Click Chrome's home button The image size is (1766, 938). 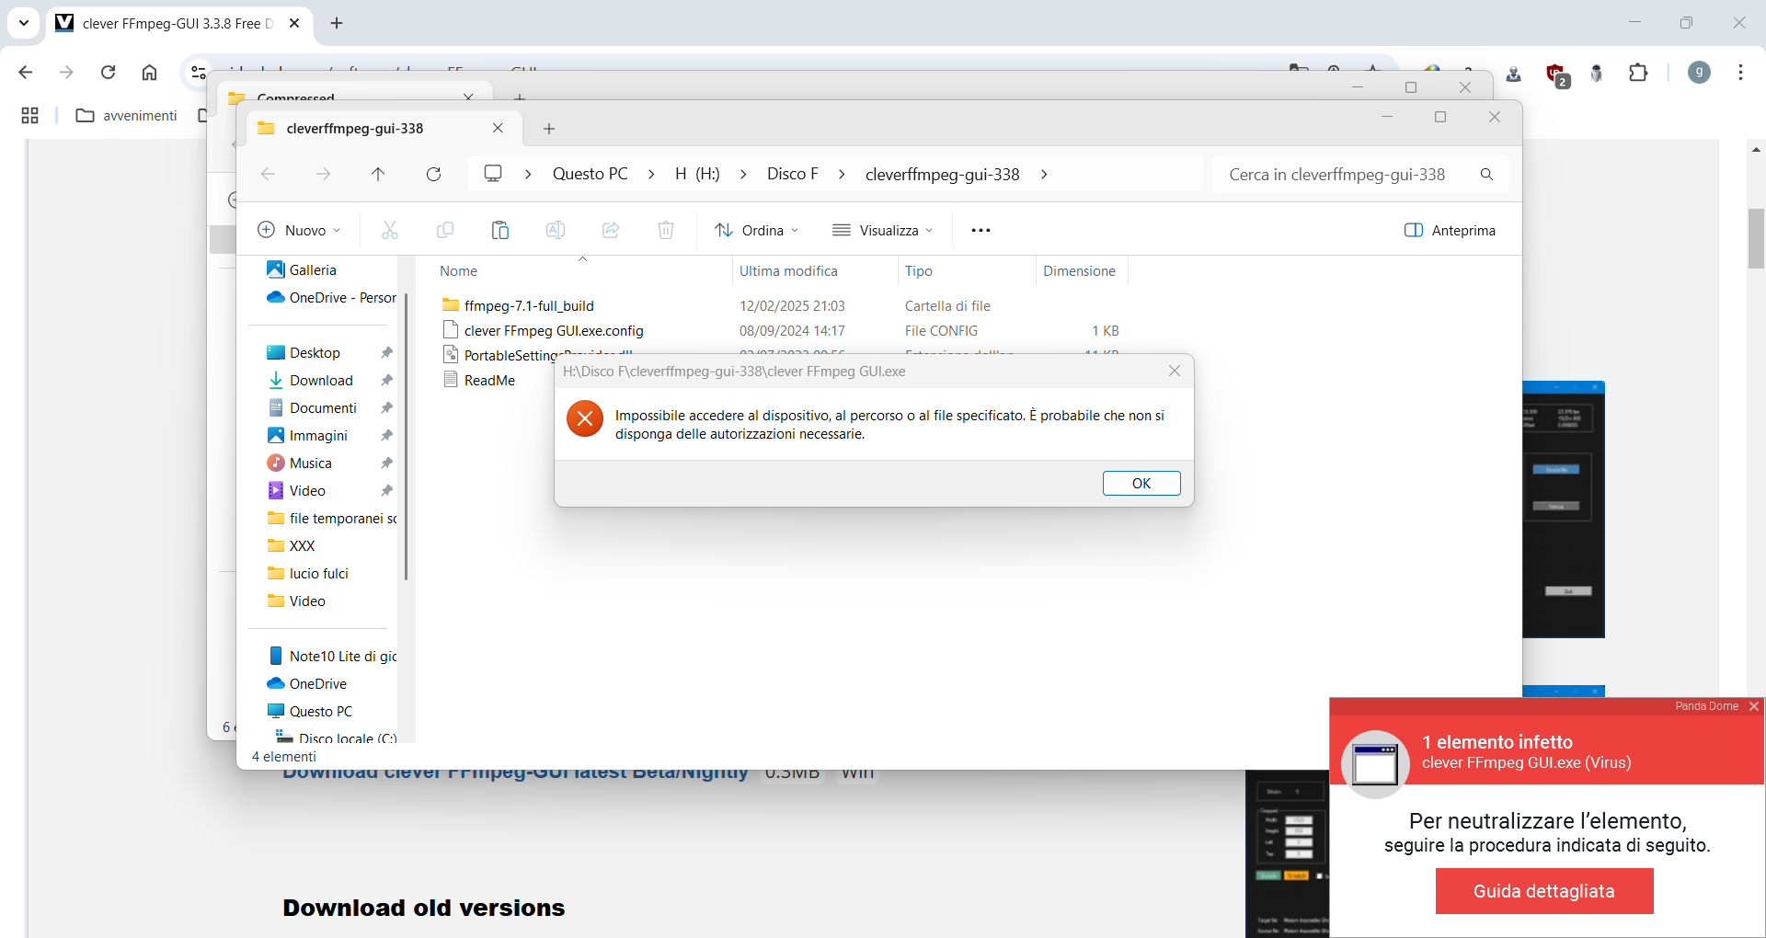[x=149, y=73]
